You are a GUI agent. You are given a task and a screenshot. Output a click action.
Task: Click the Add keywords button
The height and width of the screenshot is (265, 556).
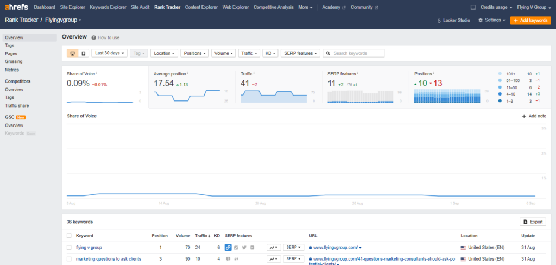click(530, 21)
